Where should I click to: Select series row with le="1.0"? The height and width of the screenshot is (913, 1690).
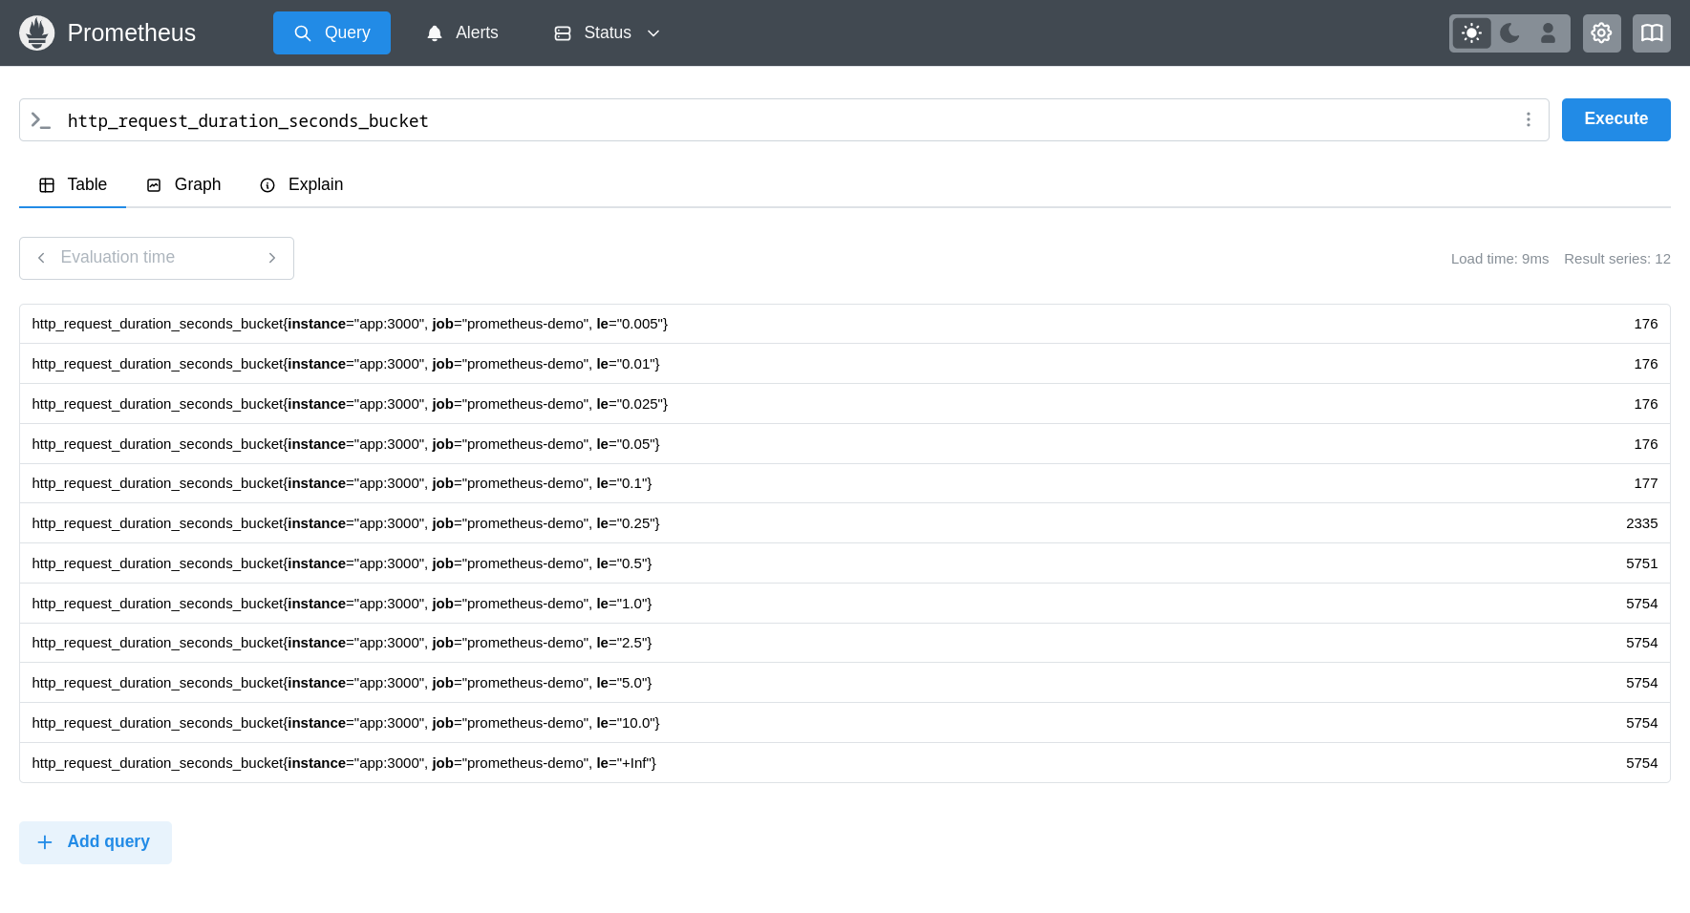click(x=845, y=604)
